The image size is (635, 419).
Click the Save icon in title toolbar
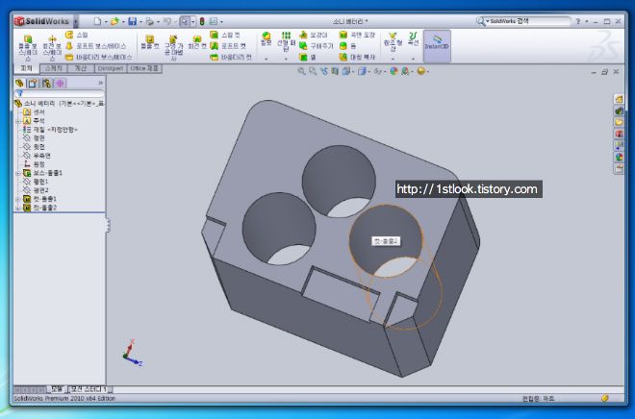[132, 21]
